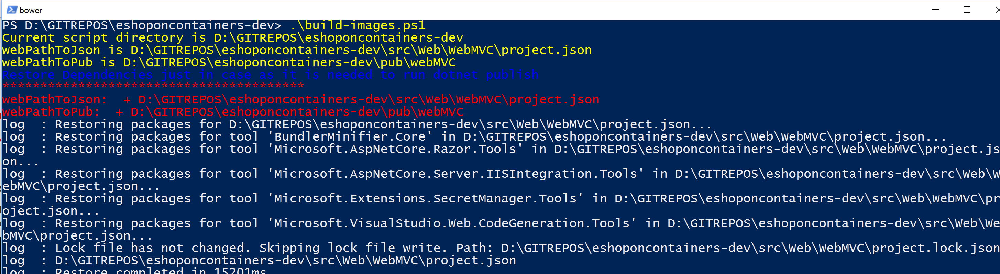Click 'Microsoft.AspNetCore.Server.IISIntegration.Tools' text
Screen dimensions: 1000x274
(455, 174)
